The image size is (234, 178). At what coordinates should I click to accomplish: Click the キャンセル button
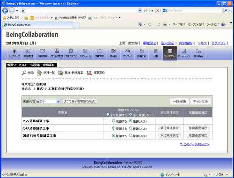click(200, 102)
